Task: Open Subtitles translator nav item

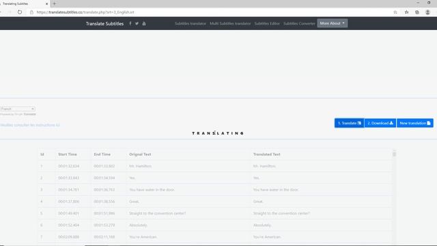Action: coord(191,23)
